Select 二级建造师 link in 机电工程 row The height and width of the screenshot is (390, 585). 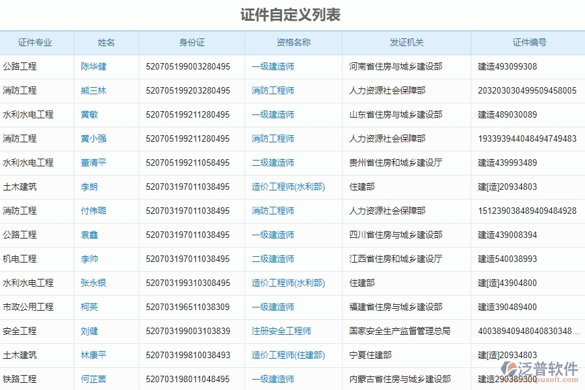pyautogui.click(x=272, y=259)
